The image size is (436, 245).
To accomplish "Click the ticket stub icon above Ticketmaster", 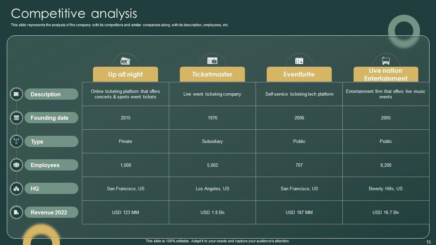I will (x=212, y=61).
